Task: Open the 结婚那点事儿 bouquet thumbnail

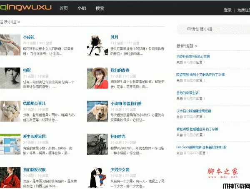Action: (10, 111)
